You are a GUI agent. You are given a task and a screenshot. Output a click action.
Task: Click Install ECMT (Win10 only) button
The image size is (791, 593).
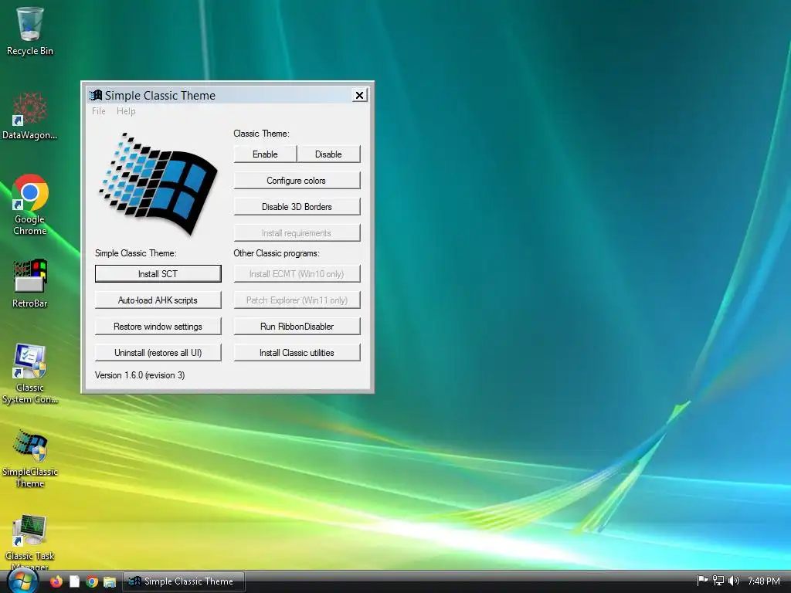(x=297, y=274)
